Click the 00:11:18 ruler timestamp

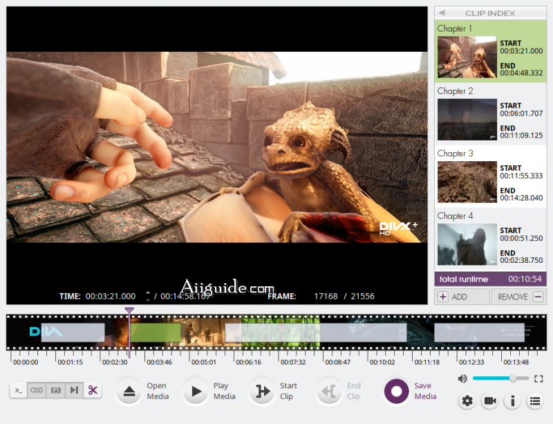click(x=427, y=362)
